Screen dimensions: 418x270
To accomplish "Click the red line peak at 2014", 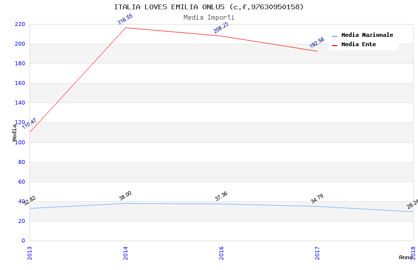I will (x=125, y=27).
